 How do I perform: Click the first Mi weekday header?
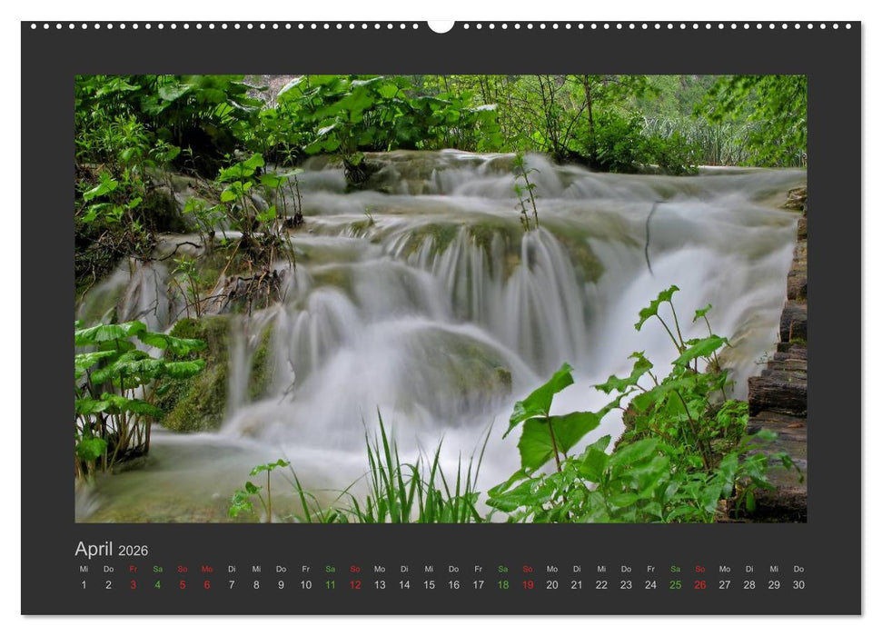pyautogui.click(x=84, y=570)
